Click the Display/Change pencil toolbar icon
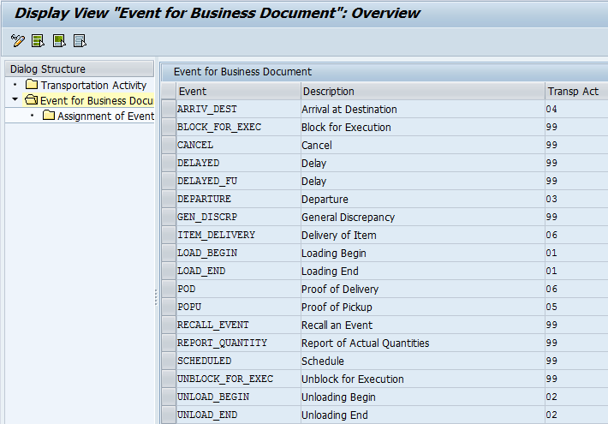The image size is (608, 424). tap(17, 40)
